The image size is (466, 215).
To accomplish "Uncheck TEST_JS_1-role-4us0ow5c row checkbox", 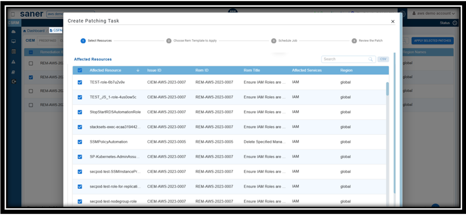I will point(80,97).
